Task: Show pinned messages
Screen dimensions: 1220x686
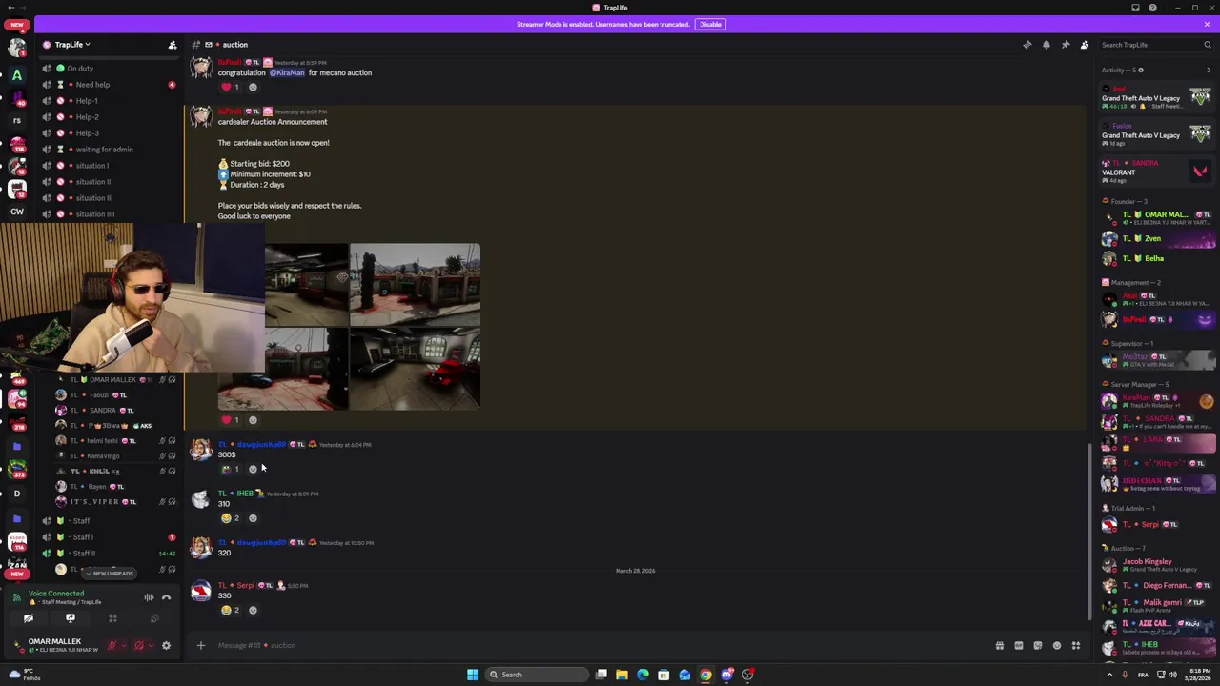Action: (x=1065, y=45)
